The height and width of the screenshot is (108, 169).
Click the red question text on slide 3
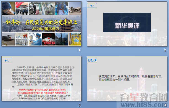43,92
